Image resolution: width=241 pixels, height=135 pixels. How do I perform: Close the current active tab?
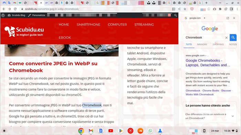point(41,3)
